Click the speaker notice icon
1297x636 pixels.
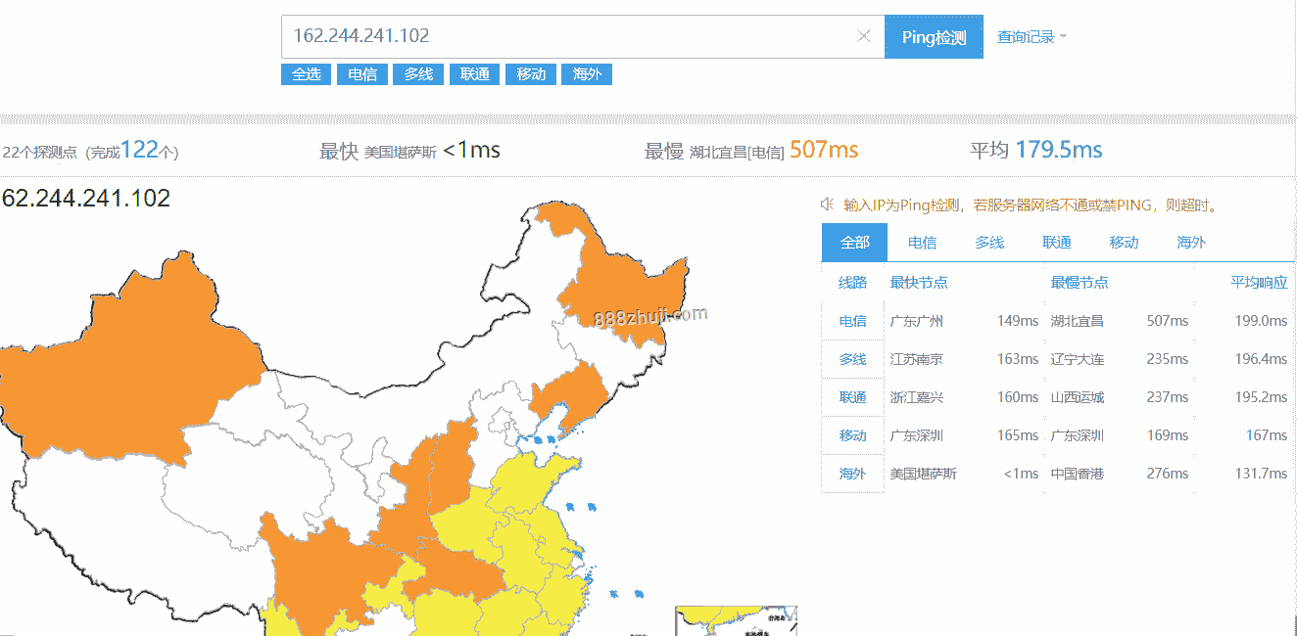click(x=827, y=204)
